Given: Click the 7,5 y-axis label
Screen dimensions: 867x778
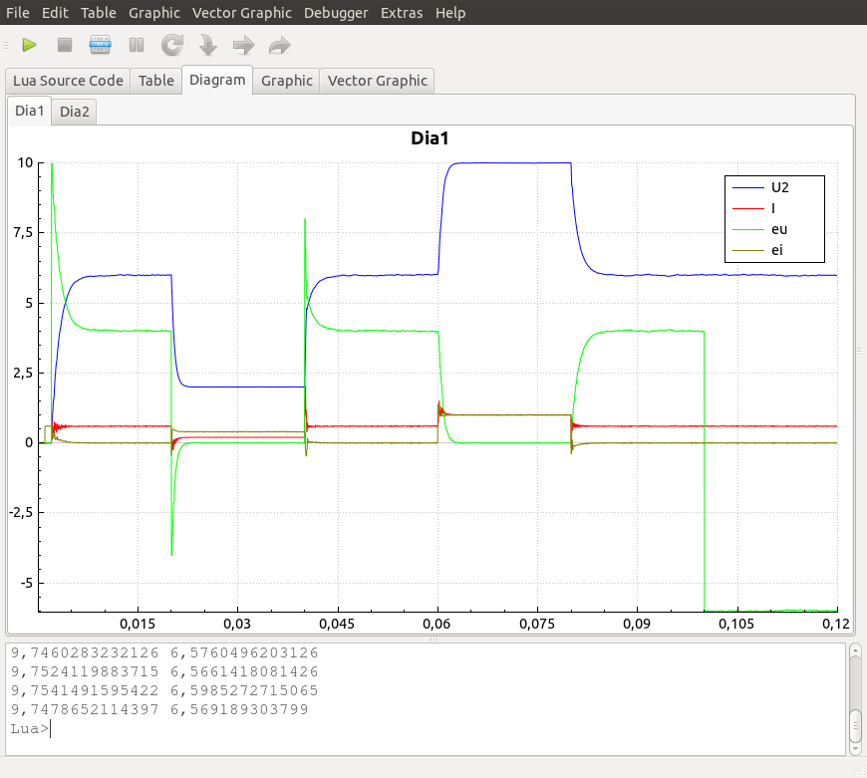Looking at the screenshot, I should (23, 233).
